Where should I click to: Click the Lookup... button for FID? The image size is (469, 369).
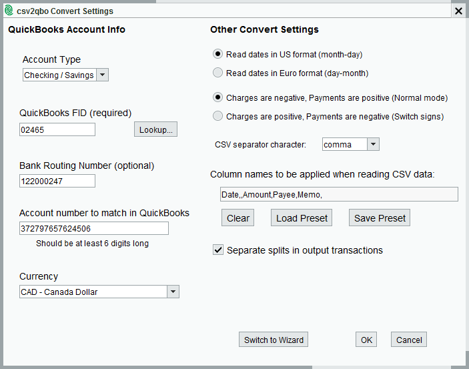click(x=155, y=129)
